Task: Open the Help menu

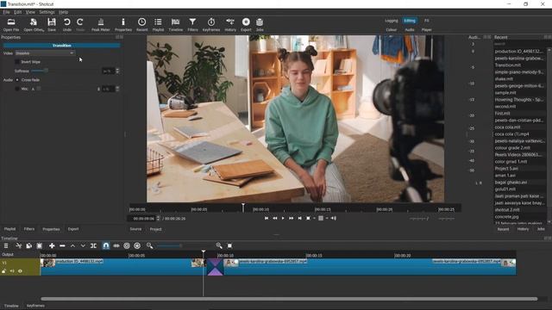Action: click(x=63, y=12)
